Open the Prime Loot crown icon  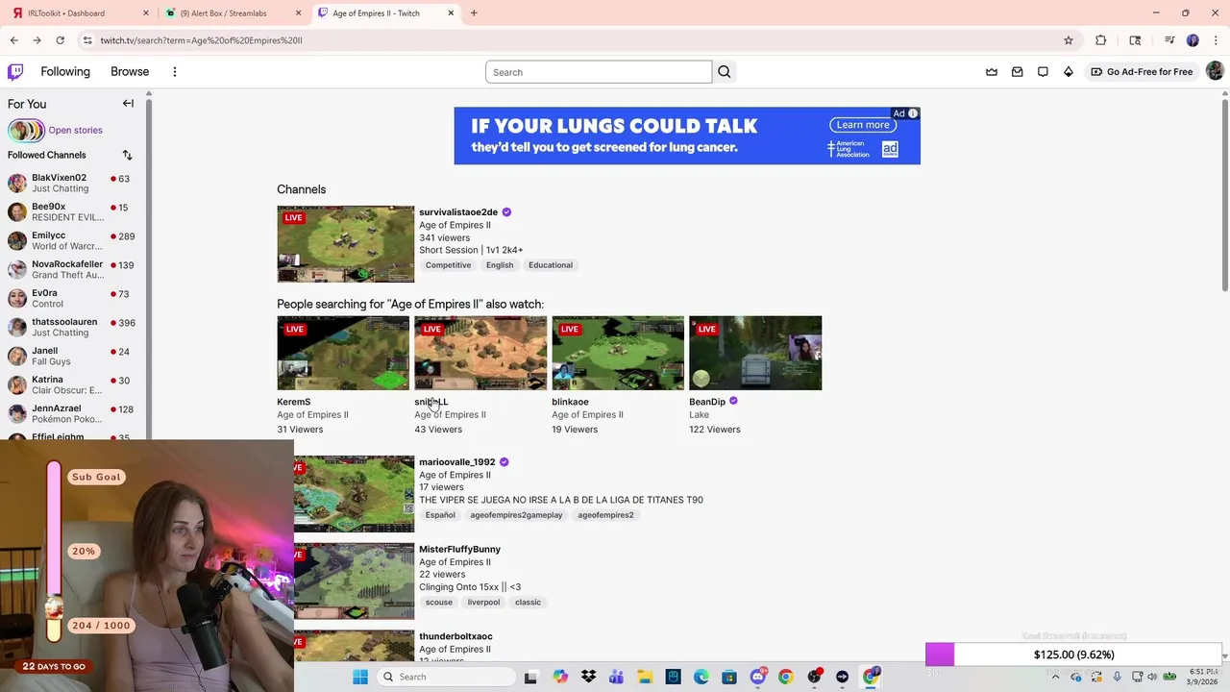[x=992, y=72]
